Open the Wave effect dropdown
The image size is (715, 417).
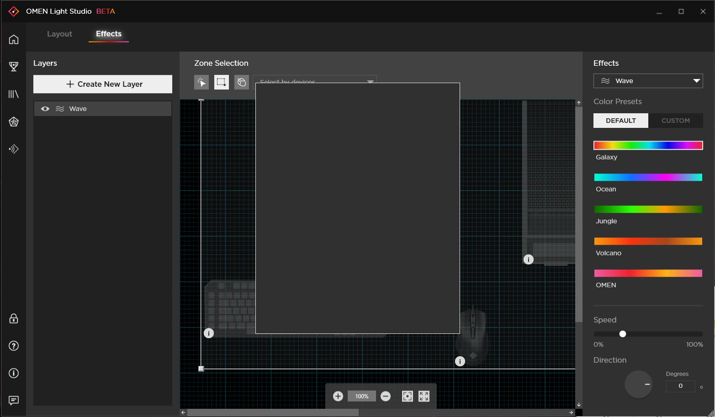(648, 80)
